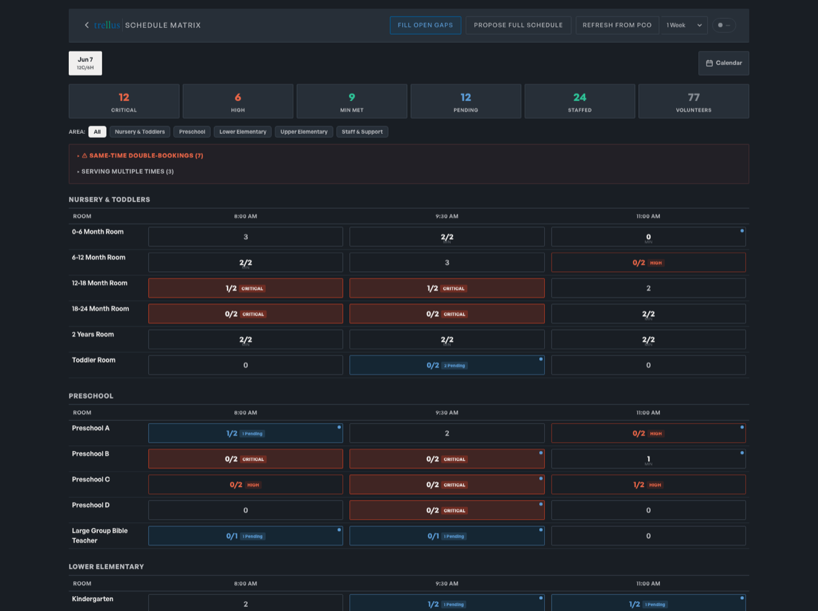Open 12-18 Month Room 8:00 AM critical cell
818x611 pixels.
[245, 288]
